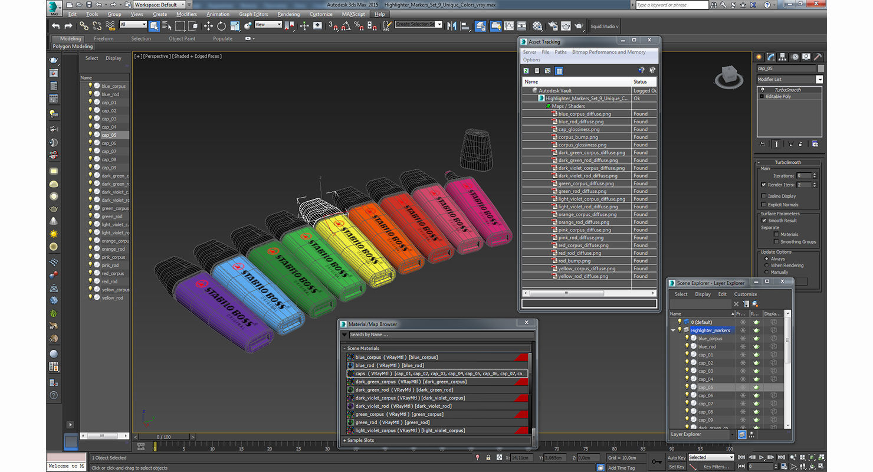Click the Undo arrow in main toolbar
This screenshot has height=472, width=873.
click(55, 26)
